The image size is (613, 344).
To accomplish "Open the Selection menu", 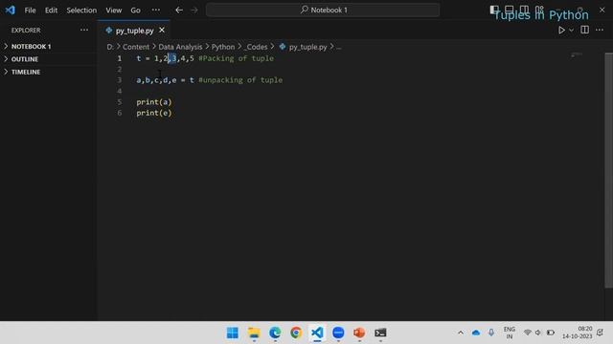I will pyautogui.click(x=81, y=11).
